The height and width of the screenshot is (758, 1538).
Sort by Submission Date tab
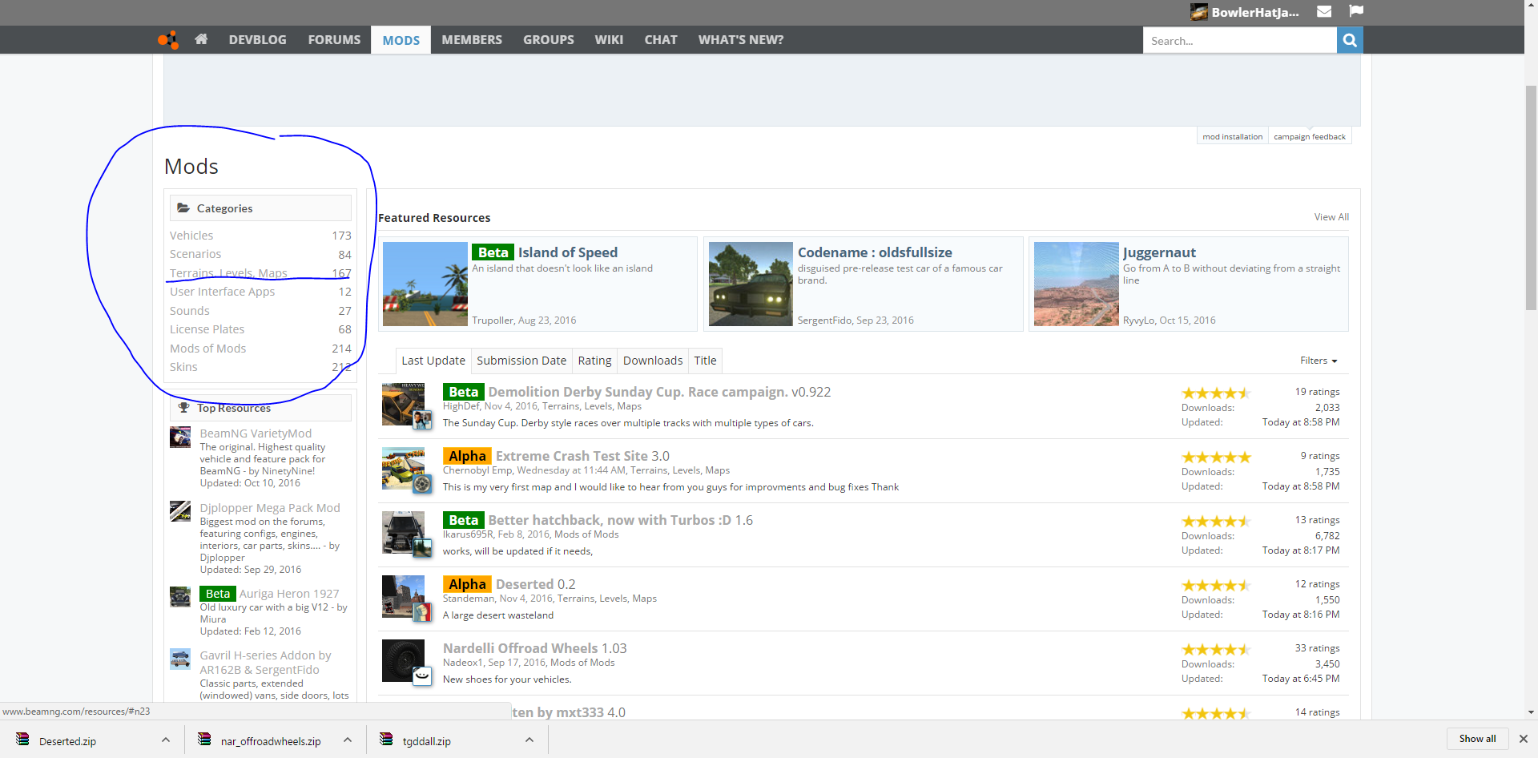521,361
